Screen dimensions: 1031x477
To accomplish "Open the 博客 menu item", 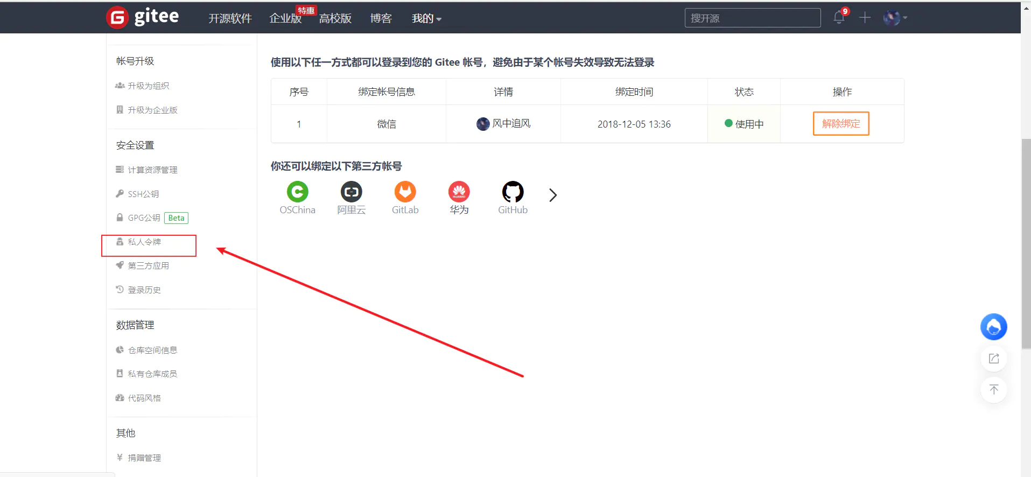I will tap(381, 18).
